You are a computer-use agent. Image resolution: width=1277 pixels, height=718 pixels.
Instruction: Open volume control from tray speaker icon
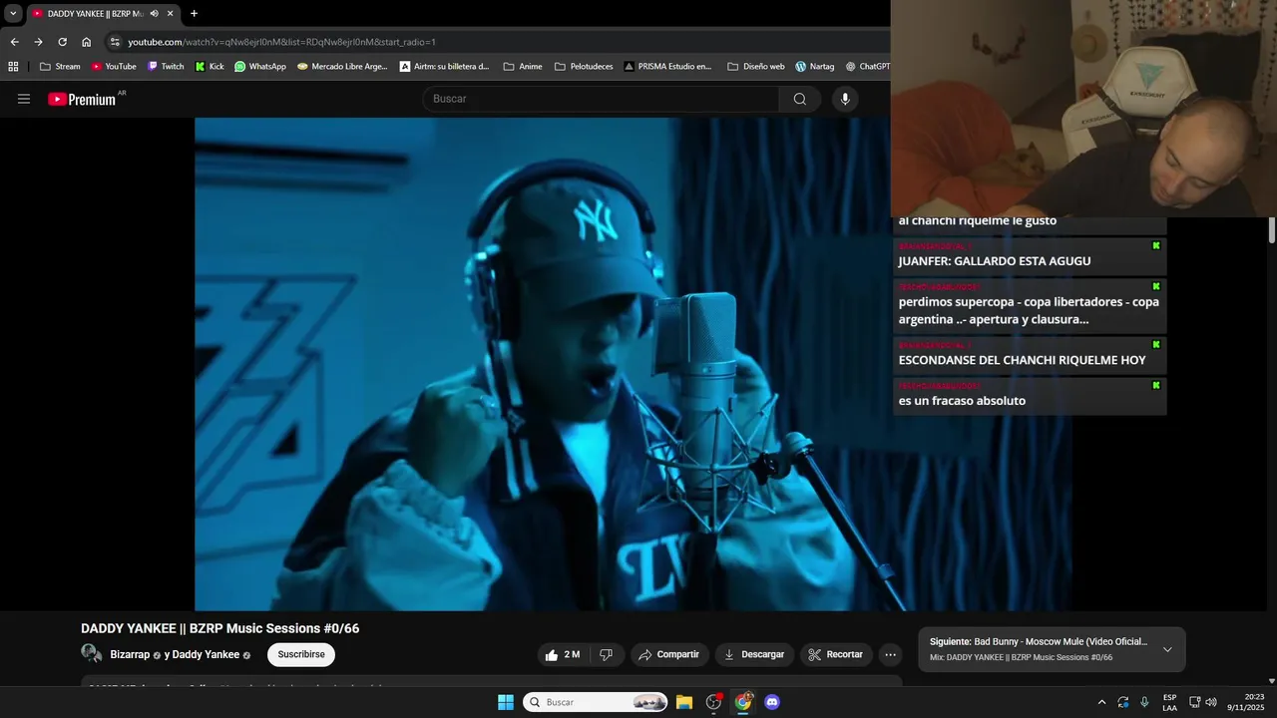(1211, 702)
